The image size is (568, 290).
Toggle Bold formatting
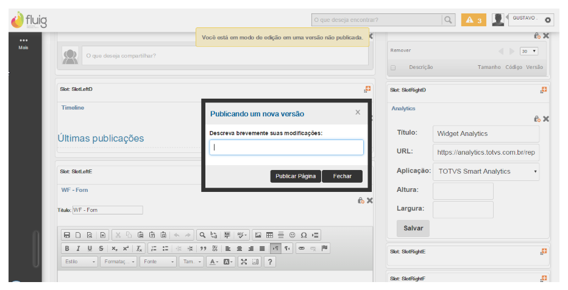[x=67, y=249]
